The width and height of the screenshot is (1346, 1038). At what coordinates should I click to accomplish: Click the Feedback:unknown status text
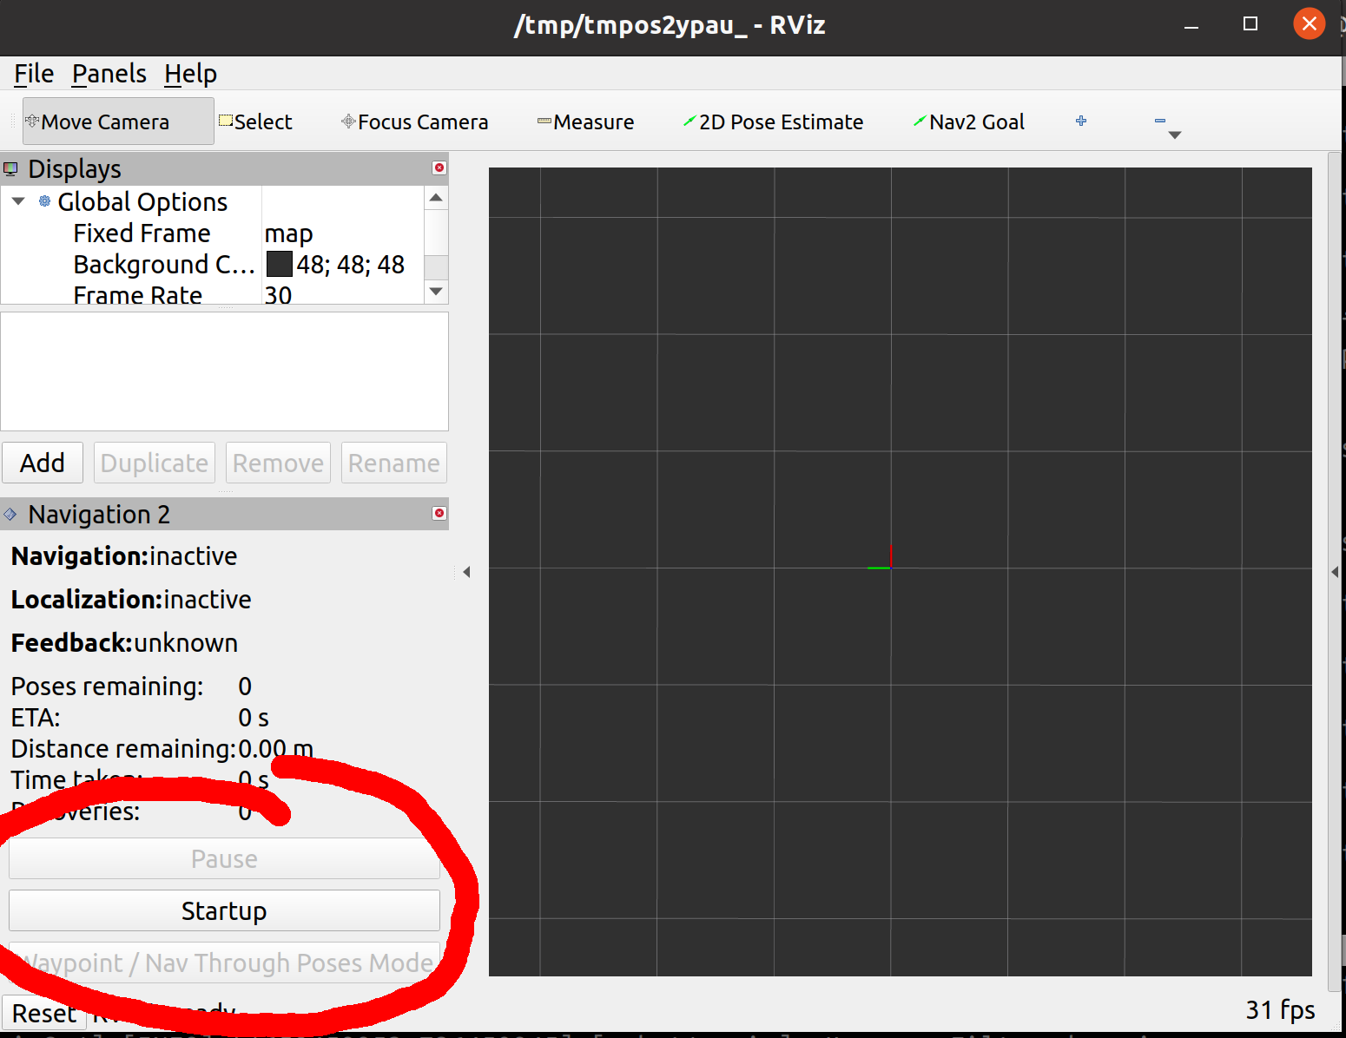(x=124, y=642)
